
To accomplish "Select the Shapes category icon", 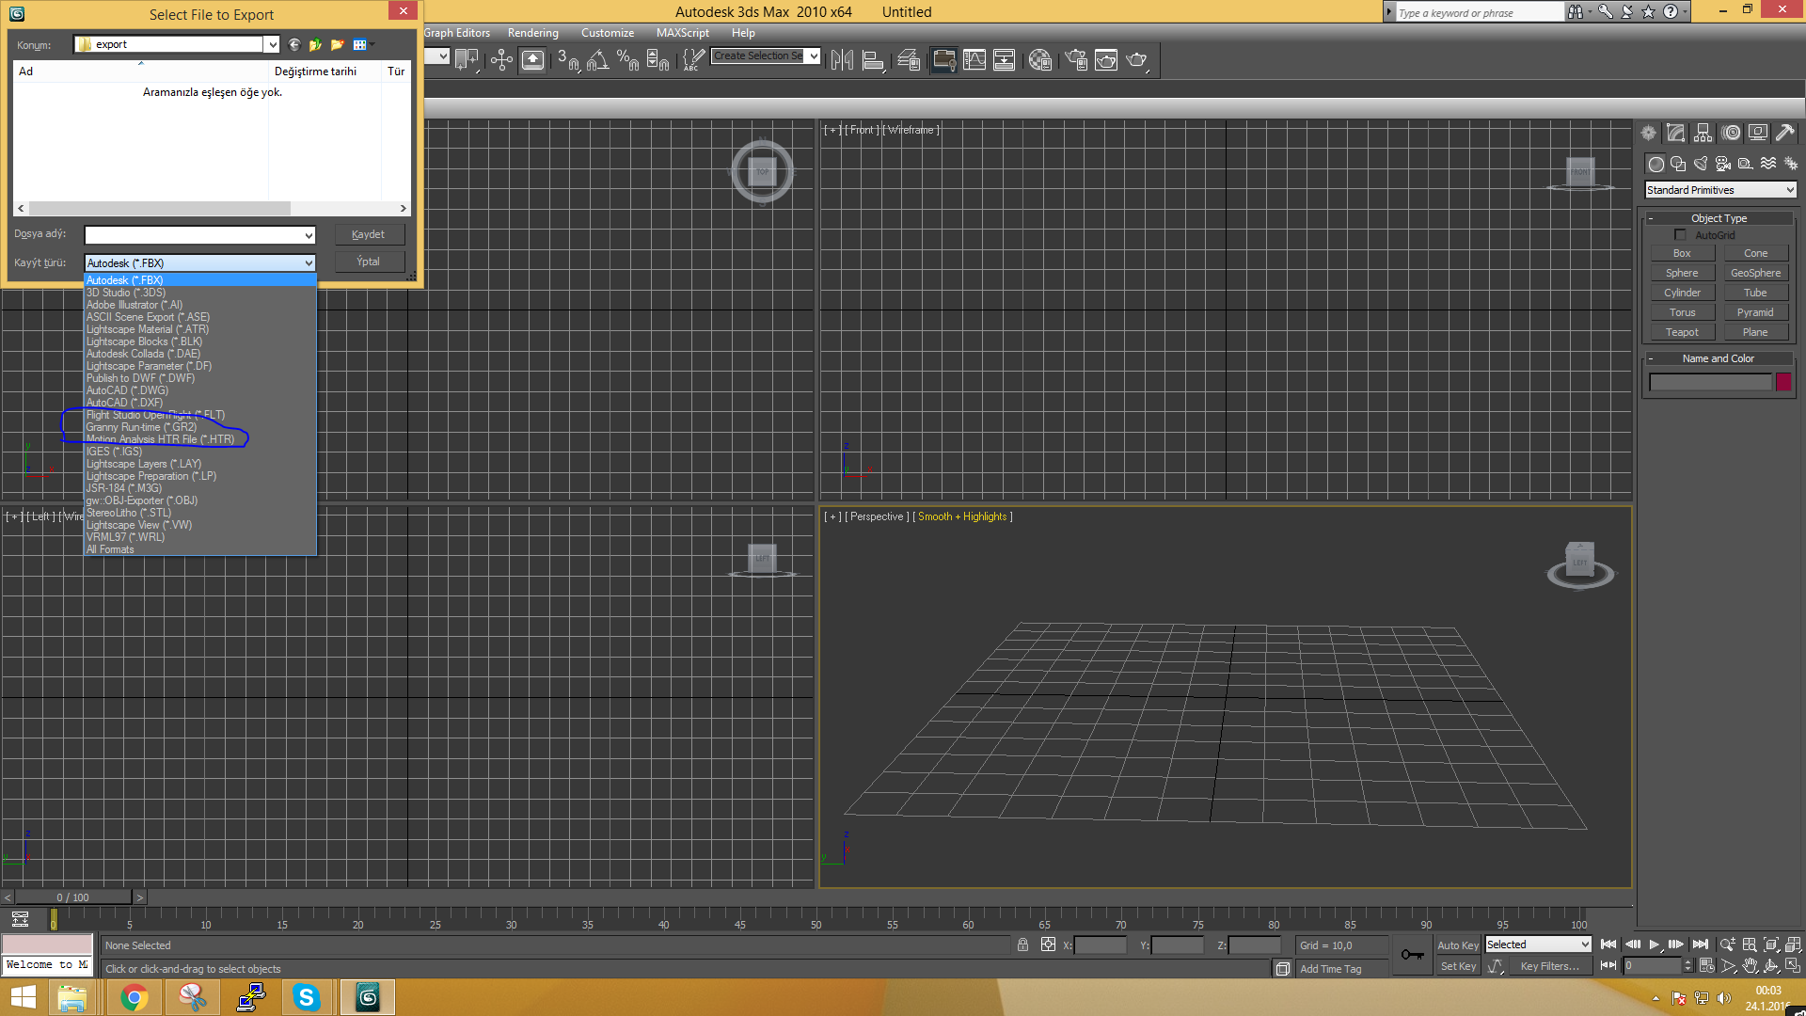I will pos(1678,164).
